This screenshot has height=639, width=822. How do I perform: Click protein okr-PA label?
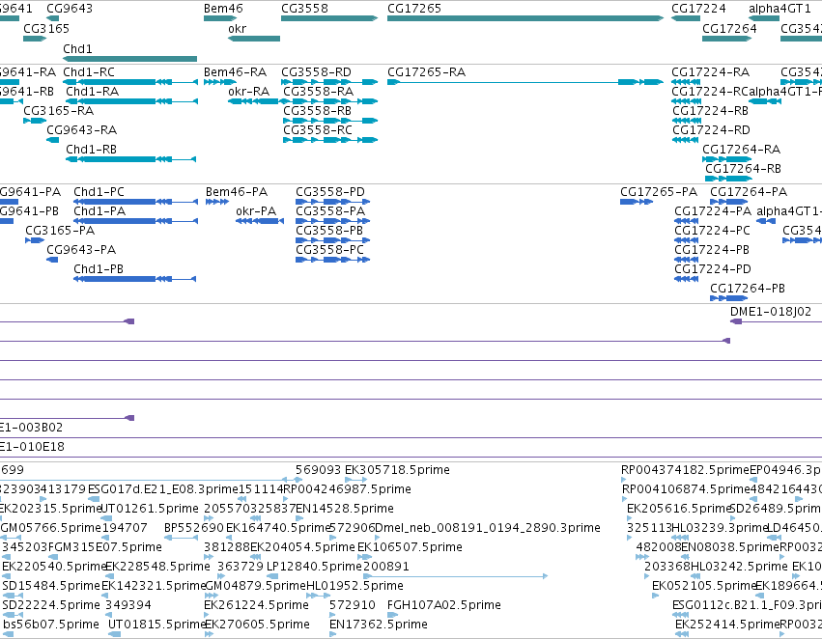pyautogui.click(x=256, y=211)
